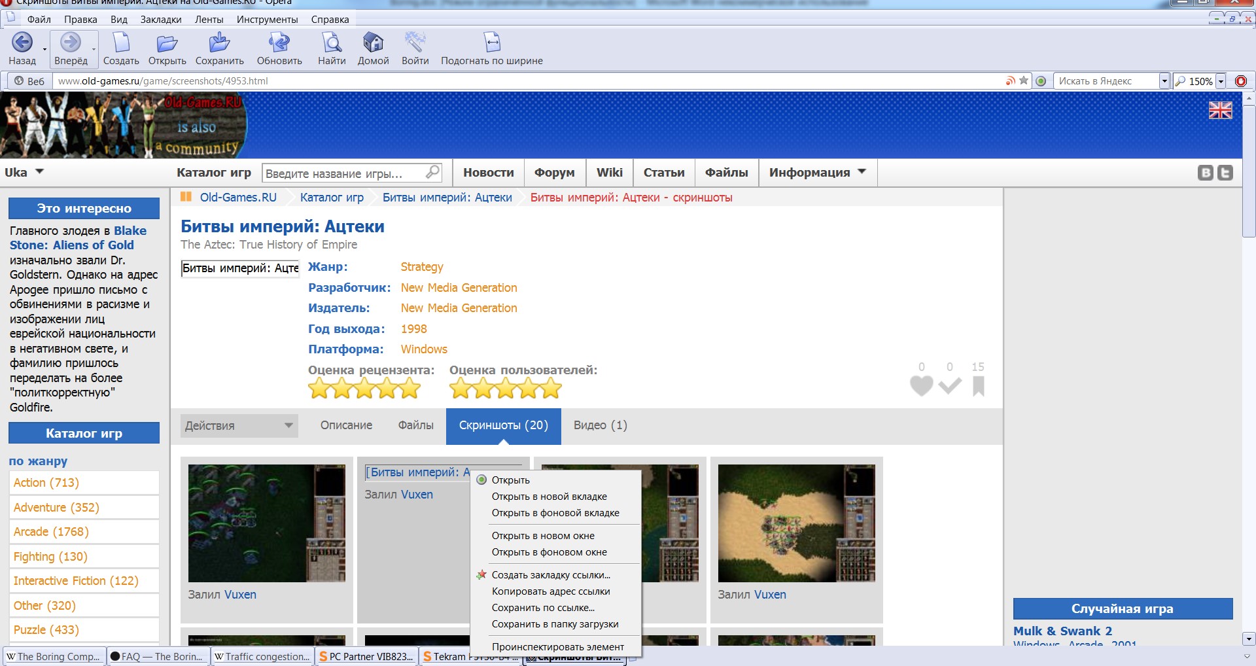
Task: Click the Reload (Обновить) toolbar icon
Action: tap(279, 43)
